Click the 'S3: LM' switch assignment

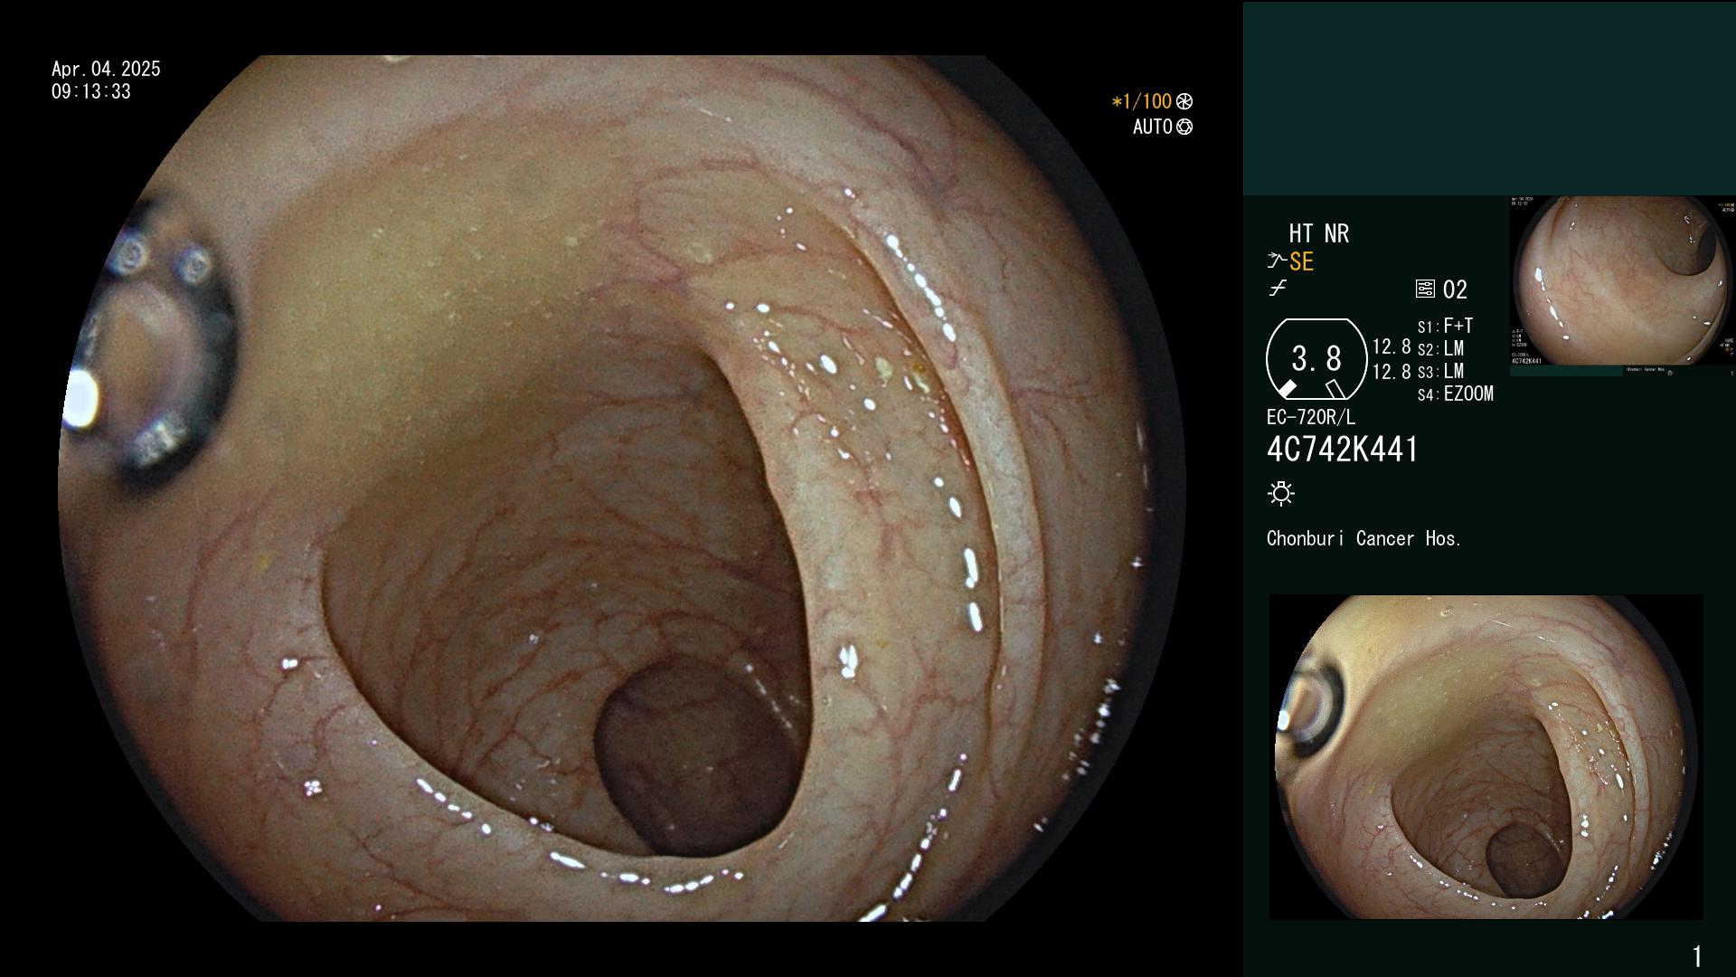(x=1440, y=371)
